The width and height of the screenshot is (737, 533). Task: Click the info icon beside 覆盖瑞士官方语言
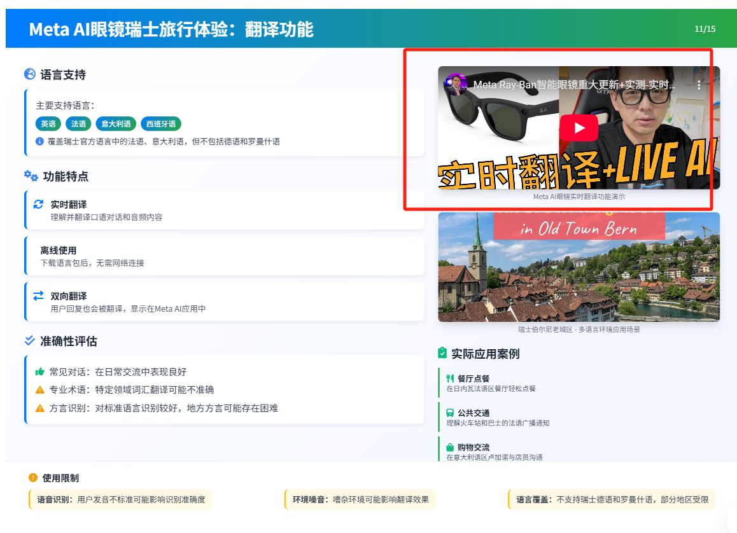[x=40, y=141]
